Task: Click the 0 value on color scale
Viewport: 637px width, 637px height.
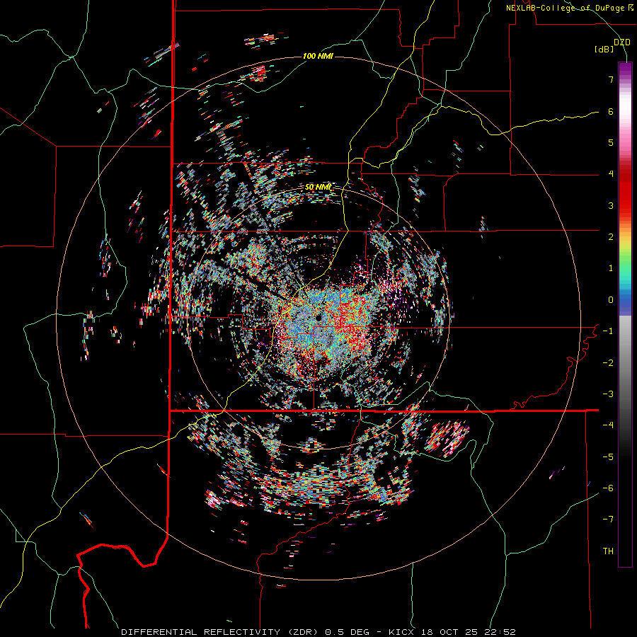Action: pos(611,300)
